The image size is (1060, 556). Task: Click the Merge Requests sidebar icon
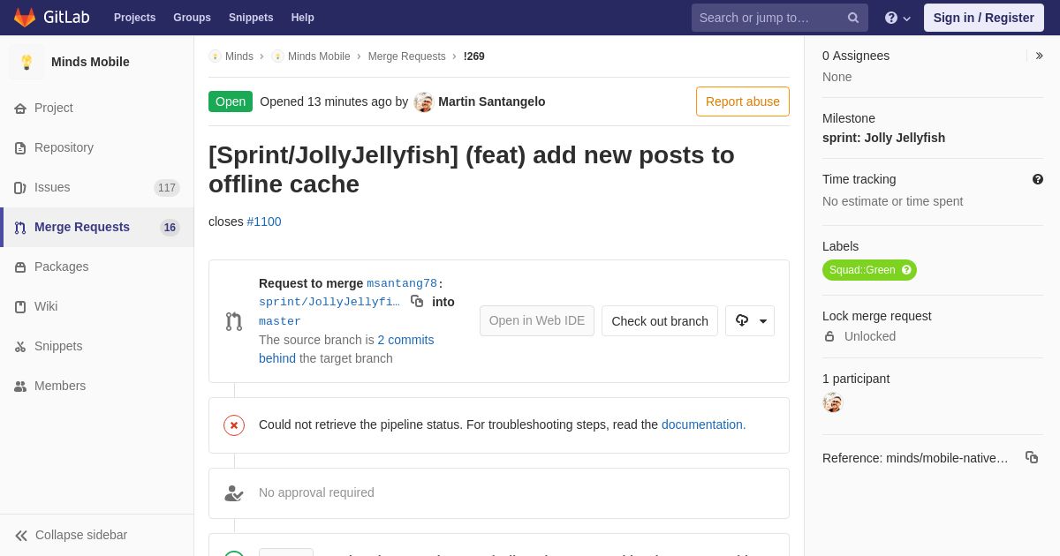pyautogui.click(x=20, y=228)
